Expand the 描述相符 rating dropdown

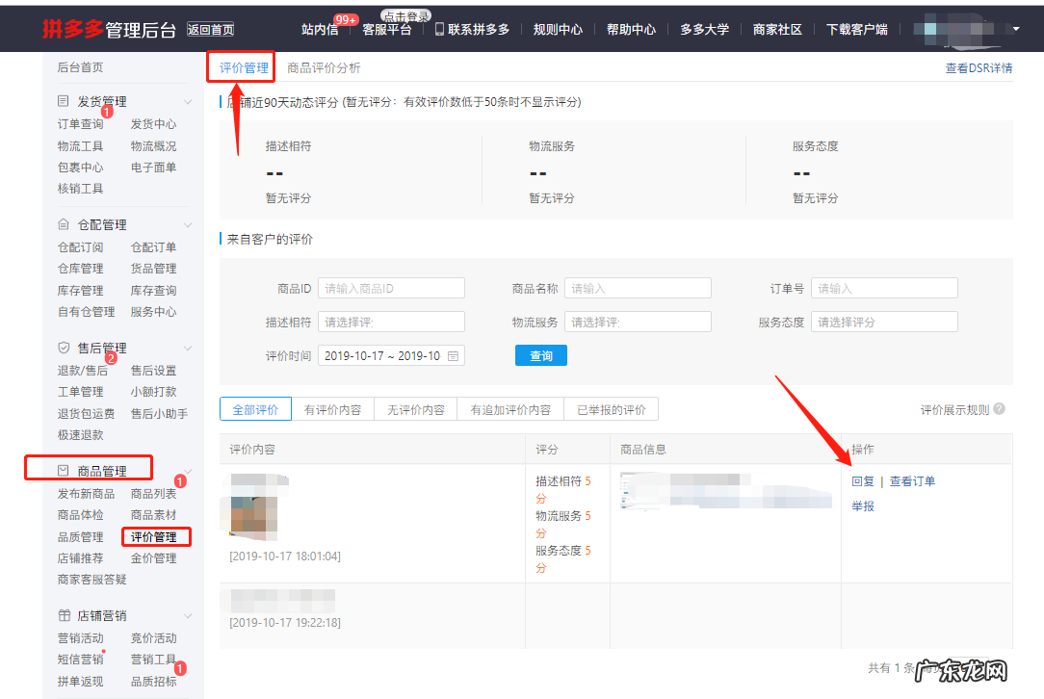pos(391,321)
